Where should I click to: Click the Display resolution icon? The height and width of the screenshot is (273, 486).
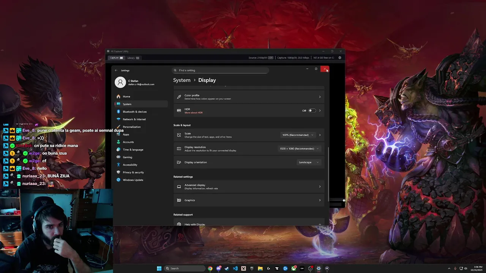(x=179, y=149)
